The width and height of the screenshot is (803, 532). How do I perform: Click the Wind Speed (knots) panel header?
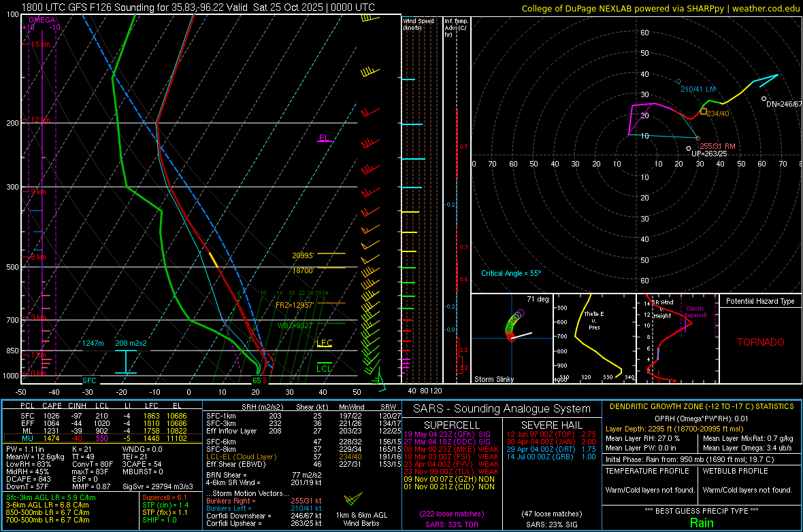419,24
